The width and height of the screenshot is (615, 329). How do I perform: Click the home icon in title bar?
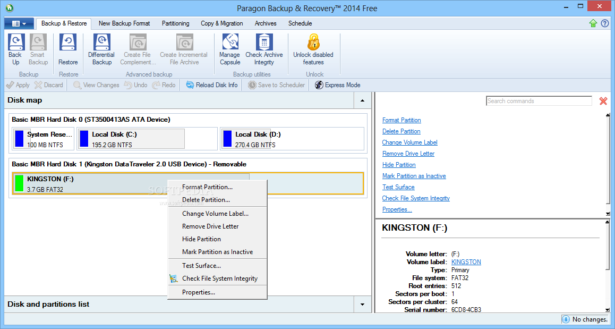[x=10, y=8]
